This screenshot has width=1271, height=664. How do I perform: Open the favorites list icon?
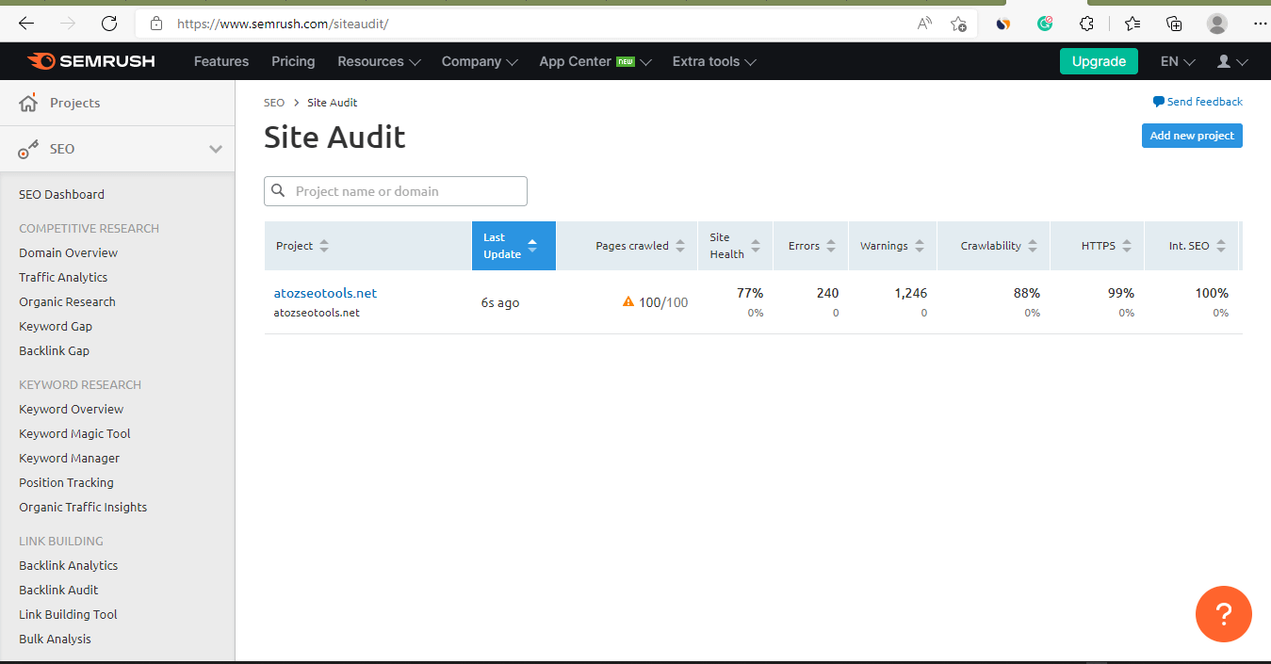[x=1132, y=24]
